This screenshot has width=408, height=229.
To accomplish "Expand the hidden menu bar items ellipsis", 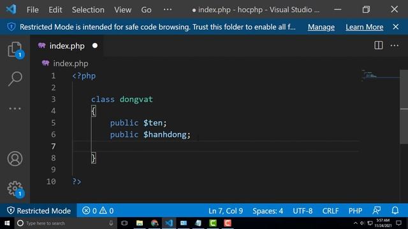I will (x=168, y=10).
